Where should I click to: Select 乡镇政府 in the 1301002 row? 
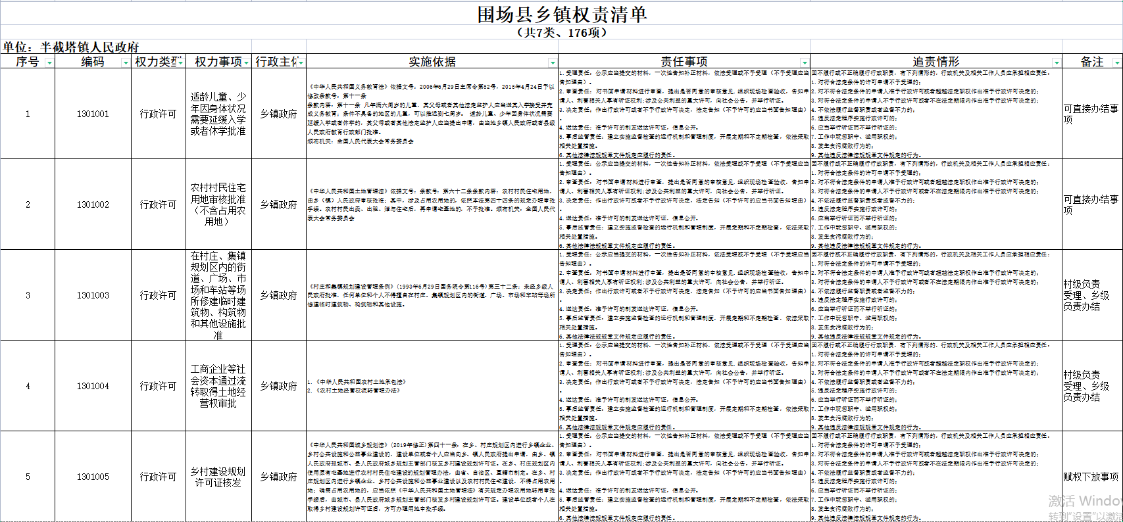(x=279, y=204)
